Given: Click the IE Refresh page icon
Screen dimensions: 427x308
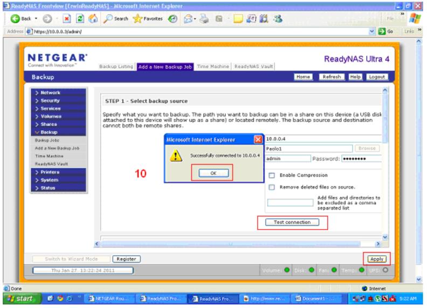Looking at the screenshot, I should click(80, 18).
